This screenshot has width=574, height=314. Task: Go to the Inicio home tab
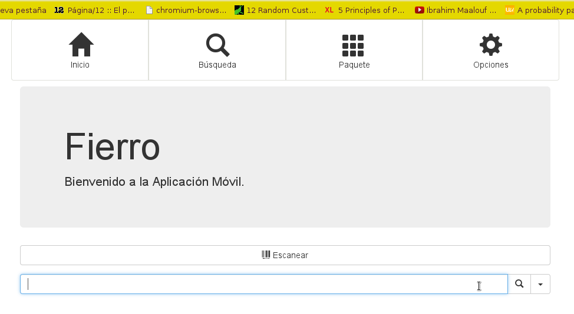(80, 50)
